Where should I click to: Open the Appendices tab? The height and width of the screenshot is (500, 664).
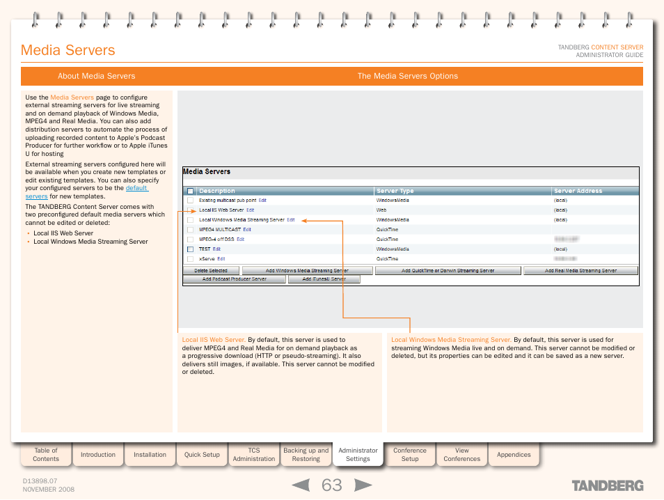pyautogui.click(x=514, y=454)
